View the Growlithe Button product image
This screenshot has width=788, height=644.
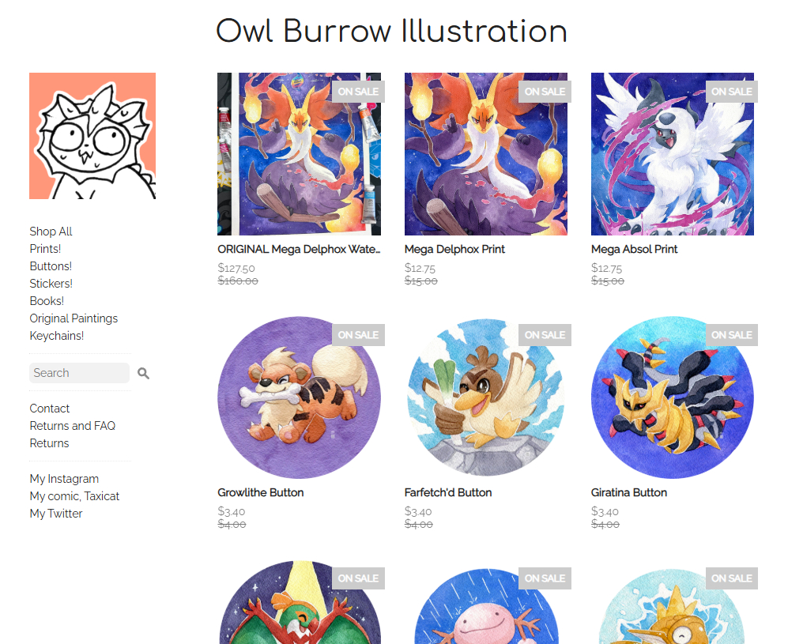point(299,397)
